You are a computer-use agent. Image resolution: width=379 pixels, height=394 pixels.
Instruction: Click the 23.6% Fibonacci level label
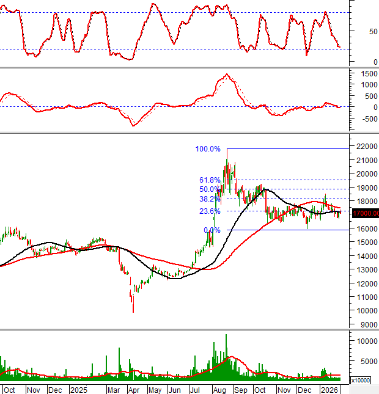click(x=209, y=211)
